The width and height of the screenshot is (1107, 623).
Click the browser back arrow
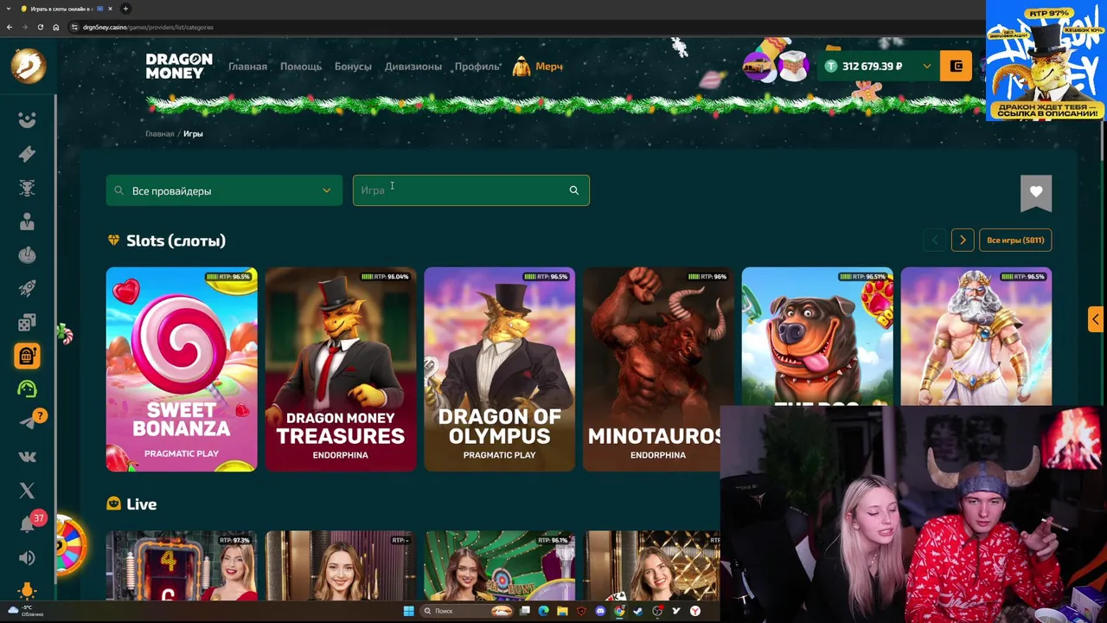[x=9, y=27]
